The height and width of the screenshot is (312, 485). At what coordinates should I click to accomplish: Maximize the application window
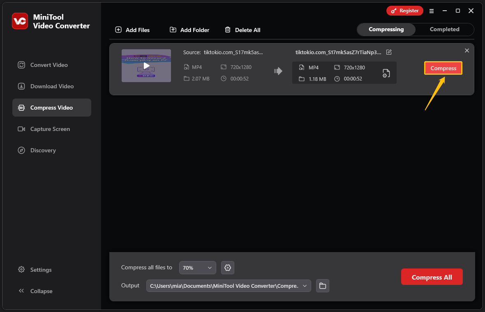pyautogui.click(x=458, y=11)
